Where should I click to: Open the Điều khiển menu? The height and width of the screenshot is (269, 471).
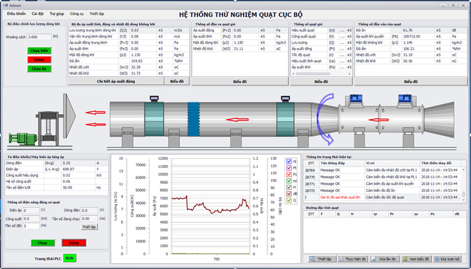point(17,14)
